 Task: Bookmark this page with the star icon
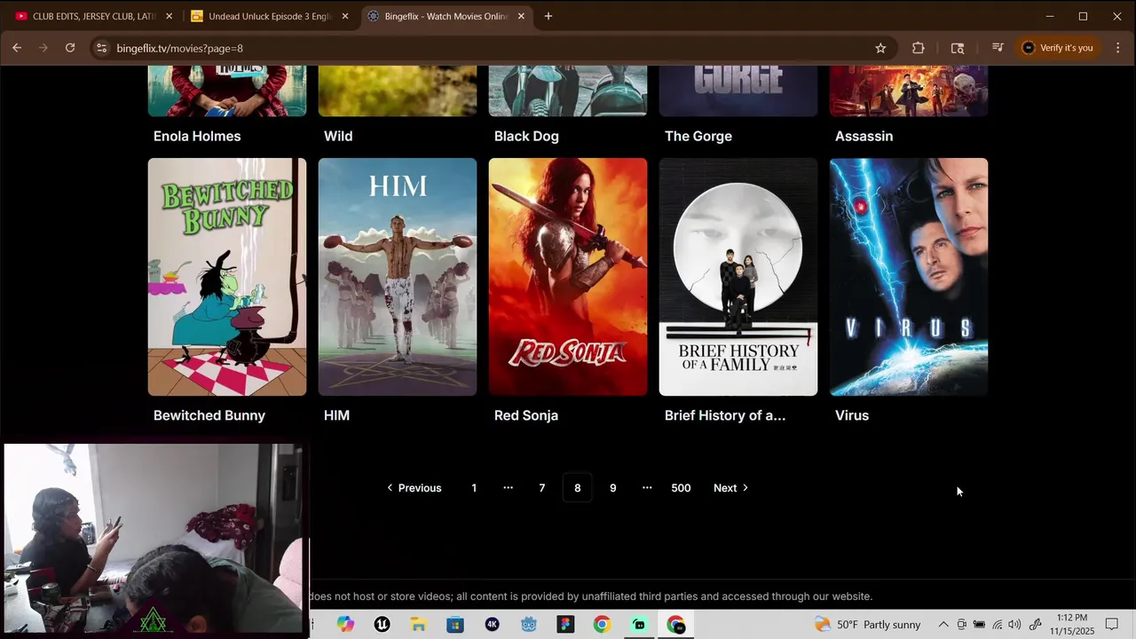(880, 48)
